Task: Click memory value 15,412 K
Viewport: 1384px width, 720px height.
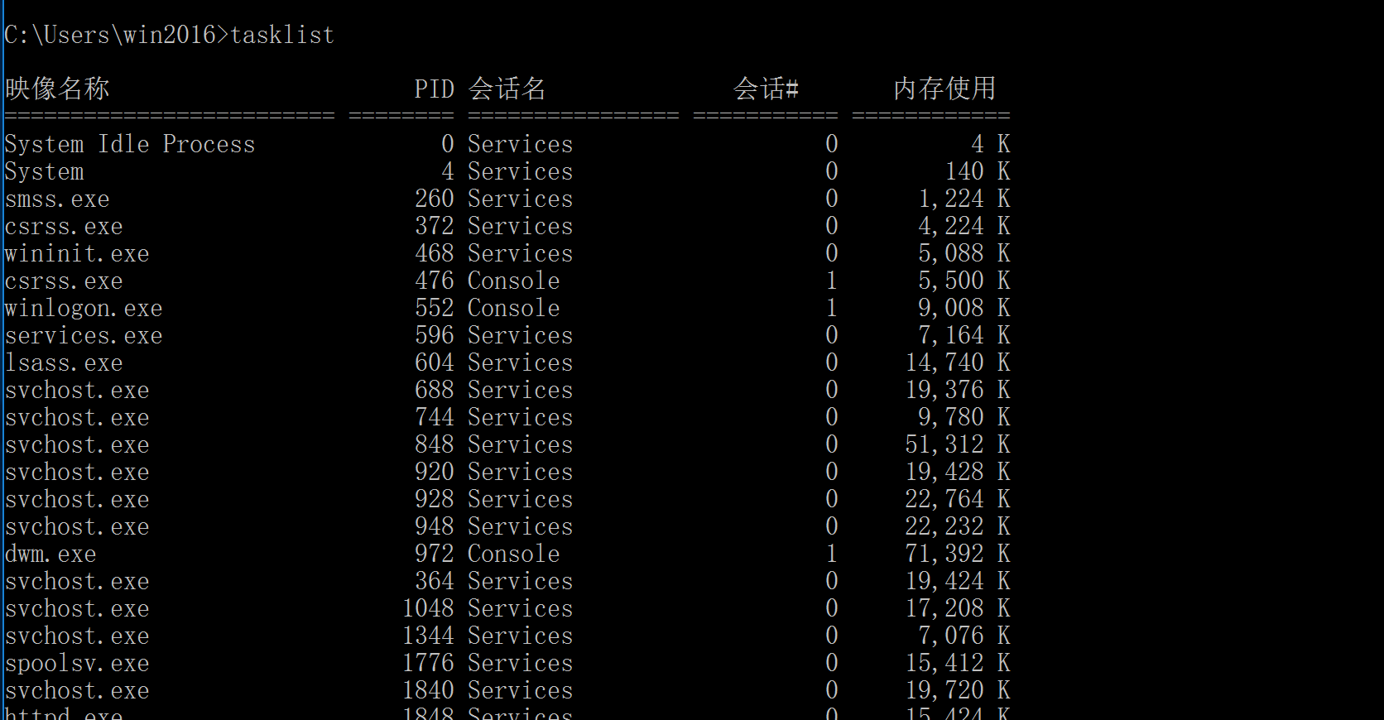Action: pyautogui.click(x=958, y=663)
